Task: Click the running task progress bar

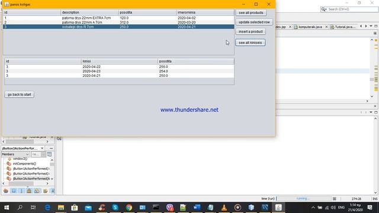Action: click(303, 199)
